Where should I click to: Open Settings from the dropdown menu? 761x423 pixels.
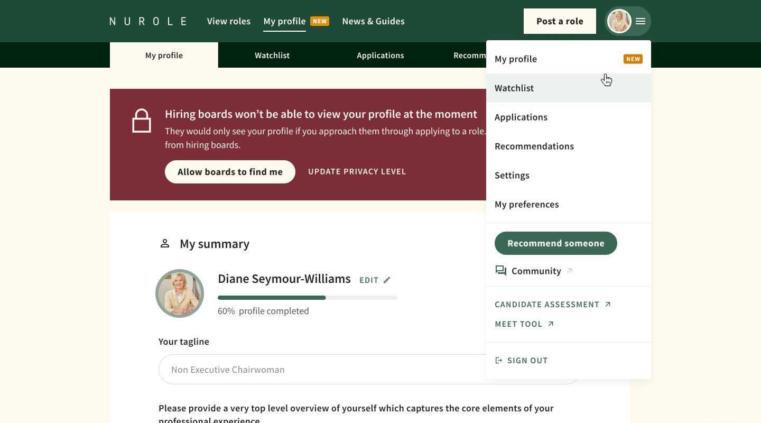pyautogui.click(x=569, y=175)
